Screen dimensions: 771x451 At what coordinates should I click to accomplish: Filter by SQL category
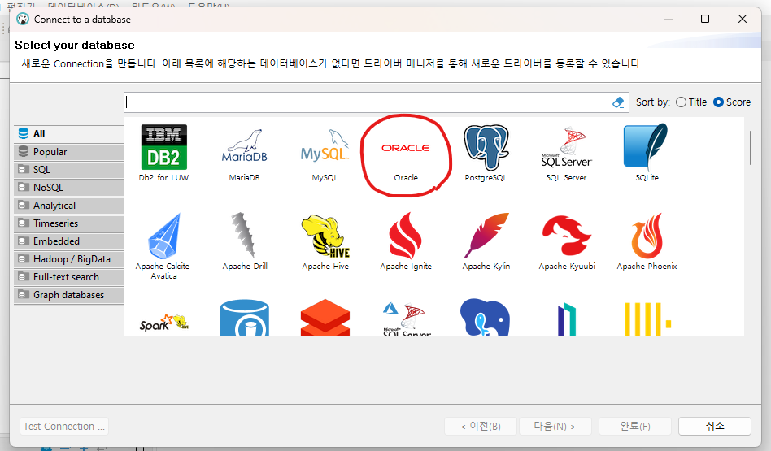tap(69, 170)
